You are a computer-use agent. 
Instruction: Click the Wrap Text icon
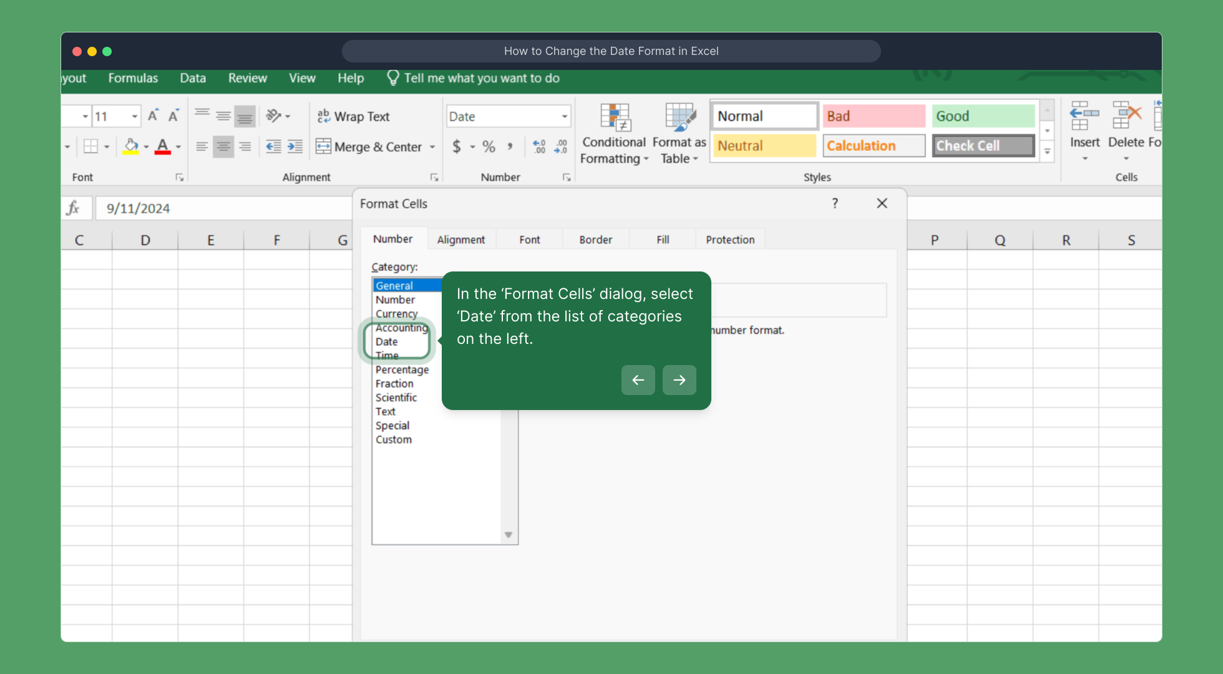point(323,116)
